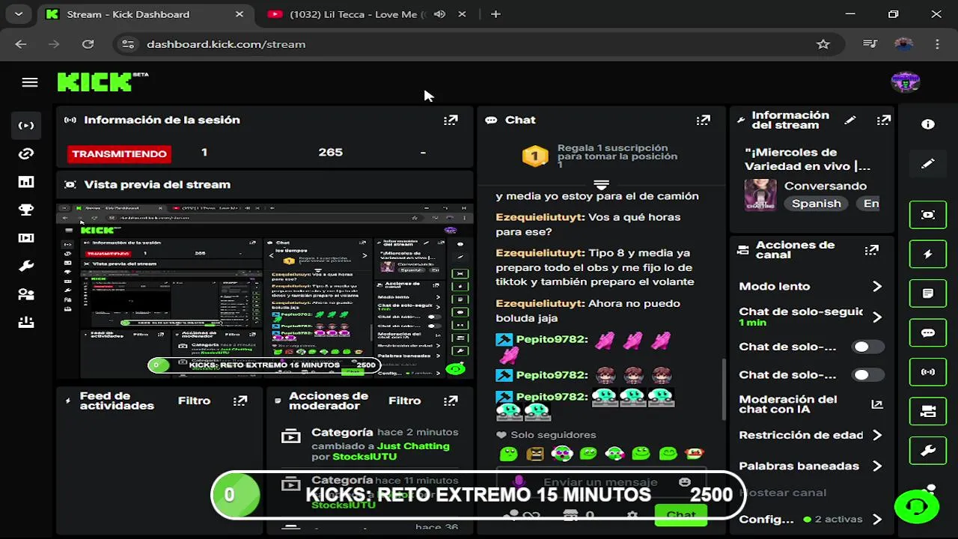Open the profile avatar menu on Kick
Image resolution: width=958 pixels, height=539 pixels.
(x=905, y=82)
